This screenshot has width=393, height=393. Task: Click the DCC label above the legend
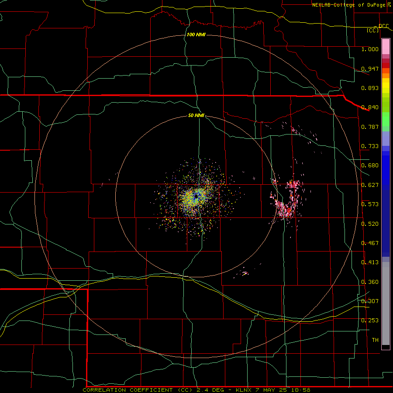(383, 26)
